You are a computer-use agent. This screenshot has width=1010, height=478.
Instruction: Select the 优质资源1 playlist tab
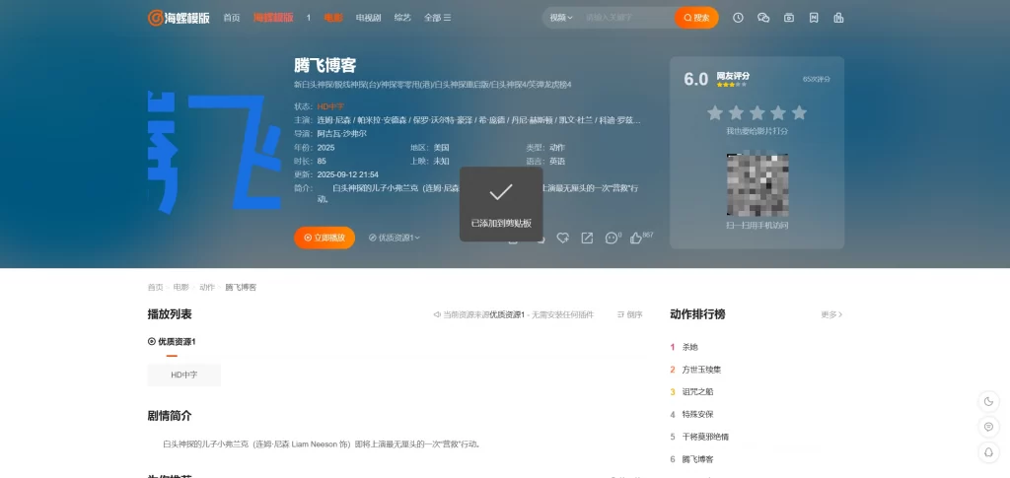point(172,342)
